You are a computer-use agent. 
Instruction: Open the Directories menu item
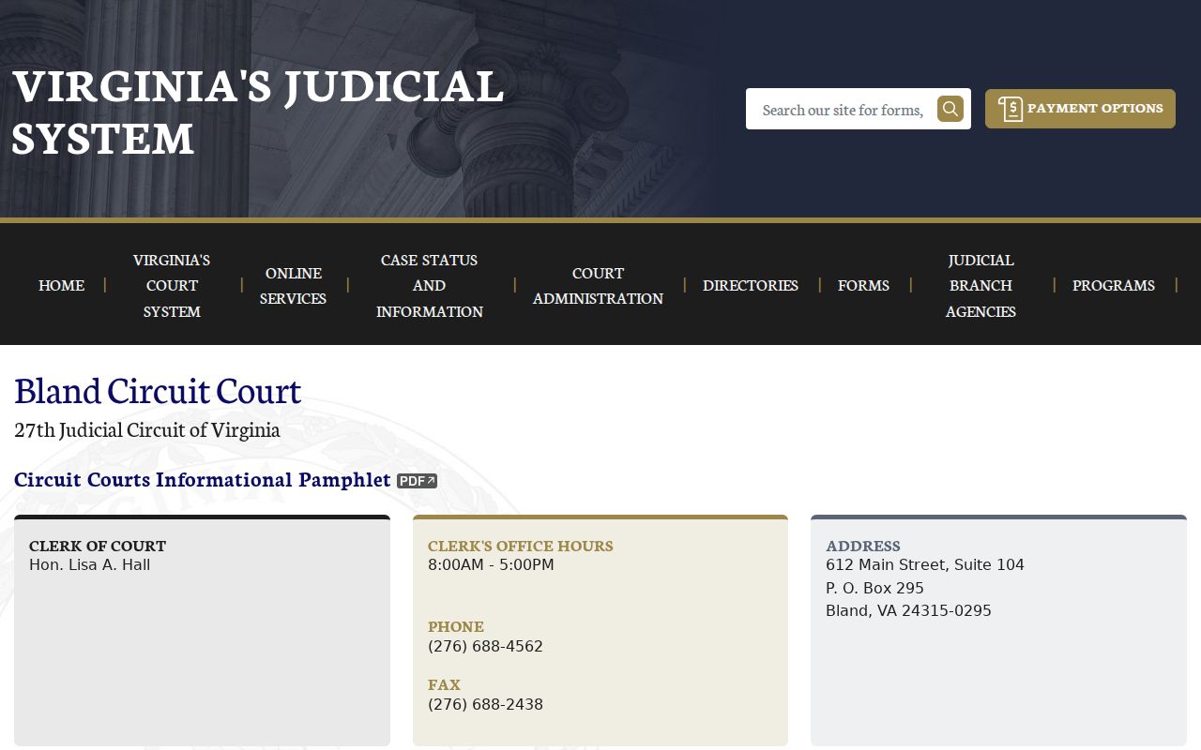(x=751, y=284)
